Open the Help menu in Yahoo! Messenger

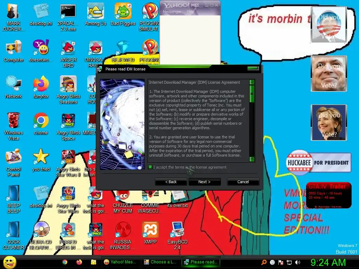[190, 12]
